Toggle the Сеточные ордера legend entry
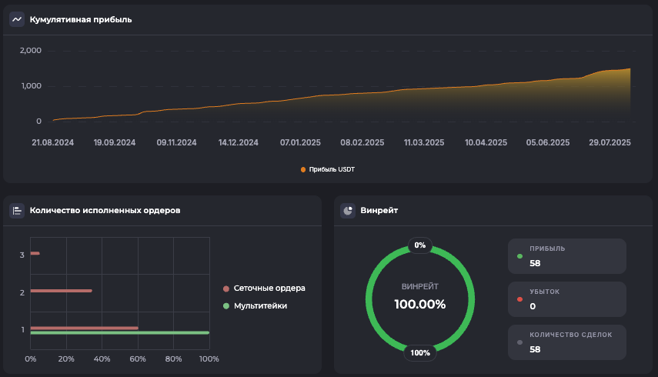This screenshot has width=658, height=377. [269, 289]
